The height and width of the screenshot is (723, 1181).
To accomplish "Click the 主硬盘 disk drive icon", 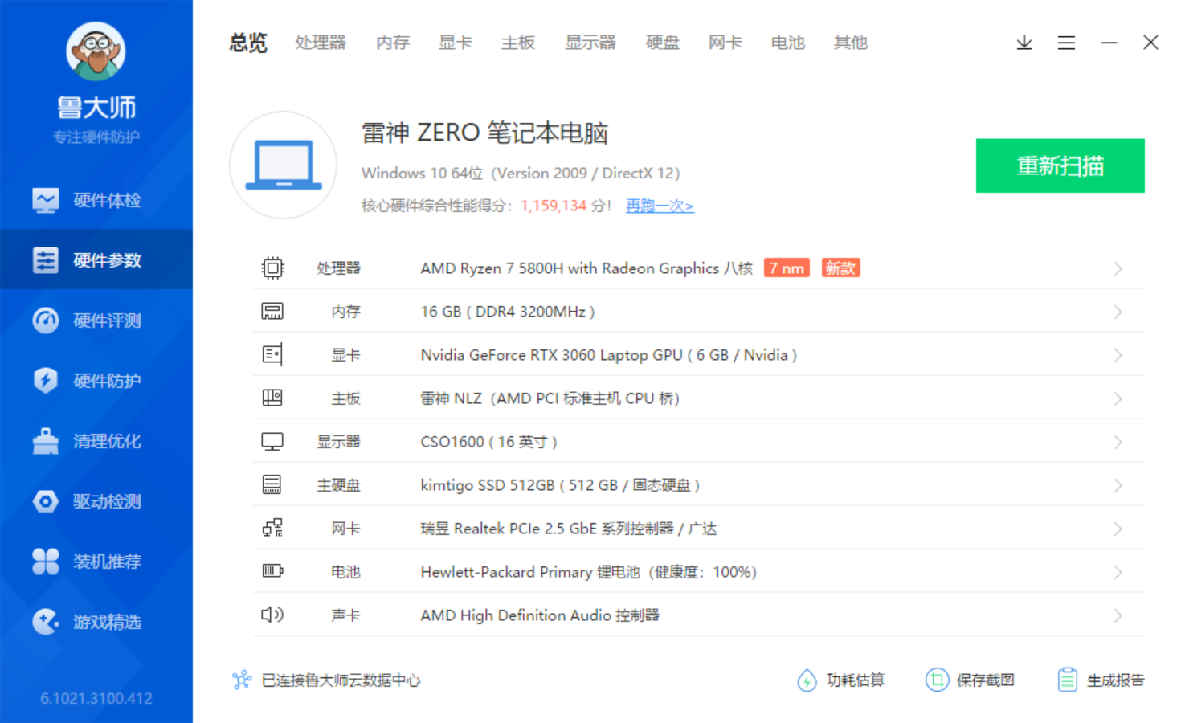I will click(272, 485).
